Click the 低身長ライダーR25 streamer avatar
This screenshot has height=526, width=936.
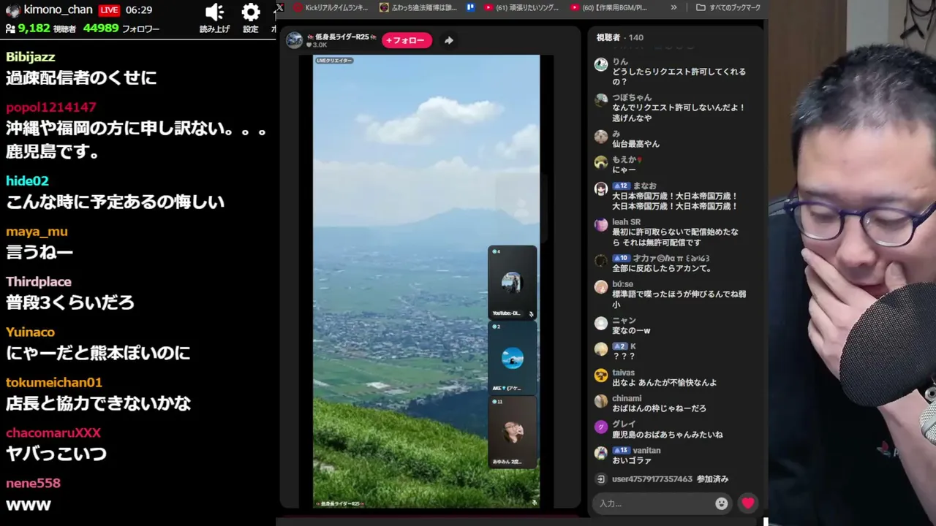point(294,40)
